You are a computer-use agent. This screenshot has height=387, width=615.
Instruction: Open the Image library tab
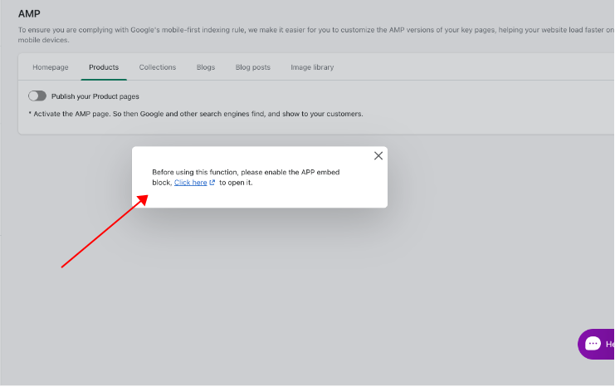point(312,67)
